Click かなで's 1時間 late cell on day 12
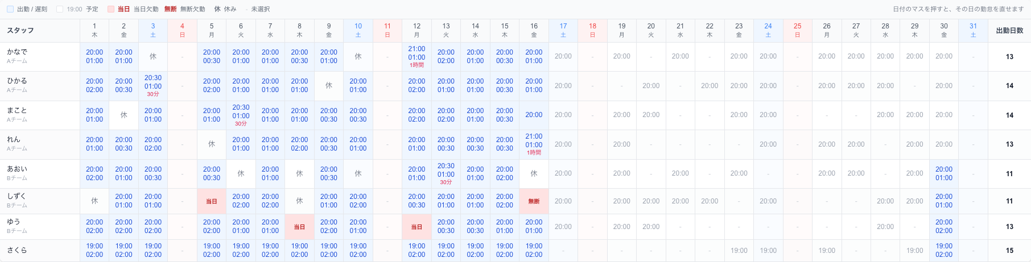This screenshot has height=262, width=1031. pyautogui.click(x=416, y=57)
